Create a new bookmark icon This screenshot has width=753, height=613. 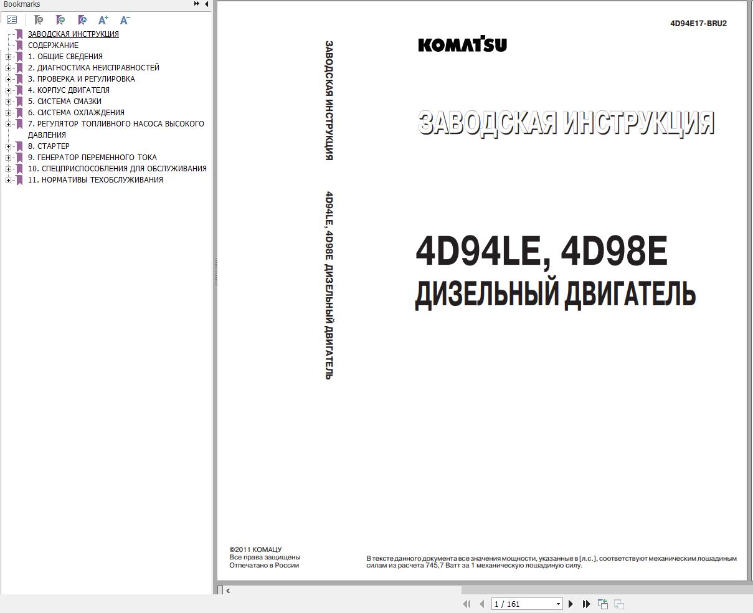[x=60, y=20]
